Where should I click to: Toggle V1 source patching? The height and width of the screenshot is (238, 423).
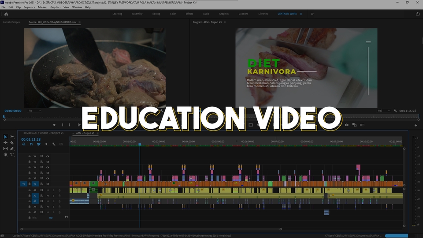click(23, 184)
